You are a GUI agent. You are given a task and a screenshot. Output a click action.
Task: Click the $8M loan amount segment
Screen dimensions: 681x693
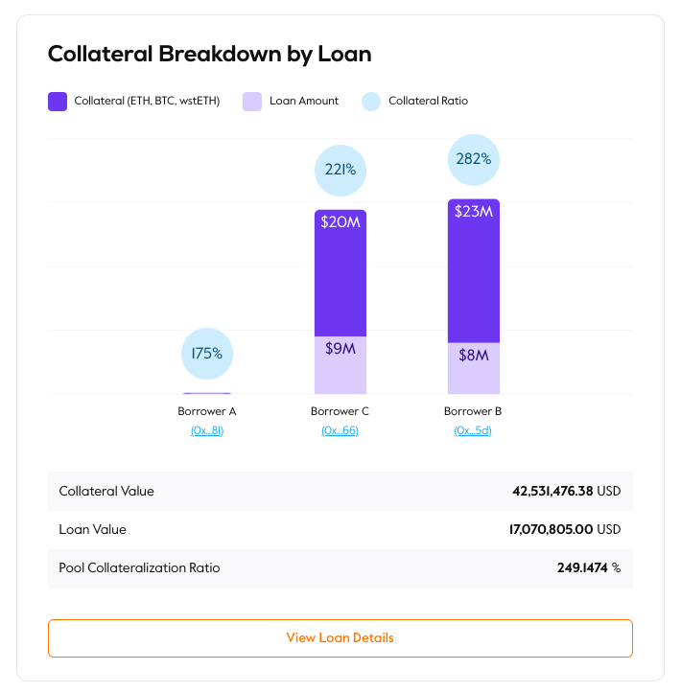tap(474, 368)
